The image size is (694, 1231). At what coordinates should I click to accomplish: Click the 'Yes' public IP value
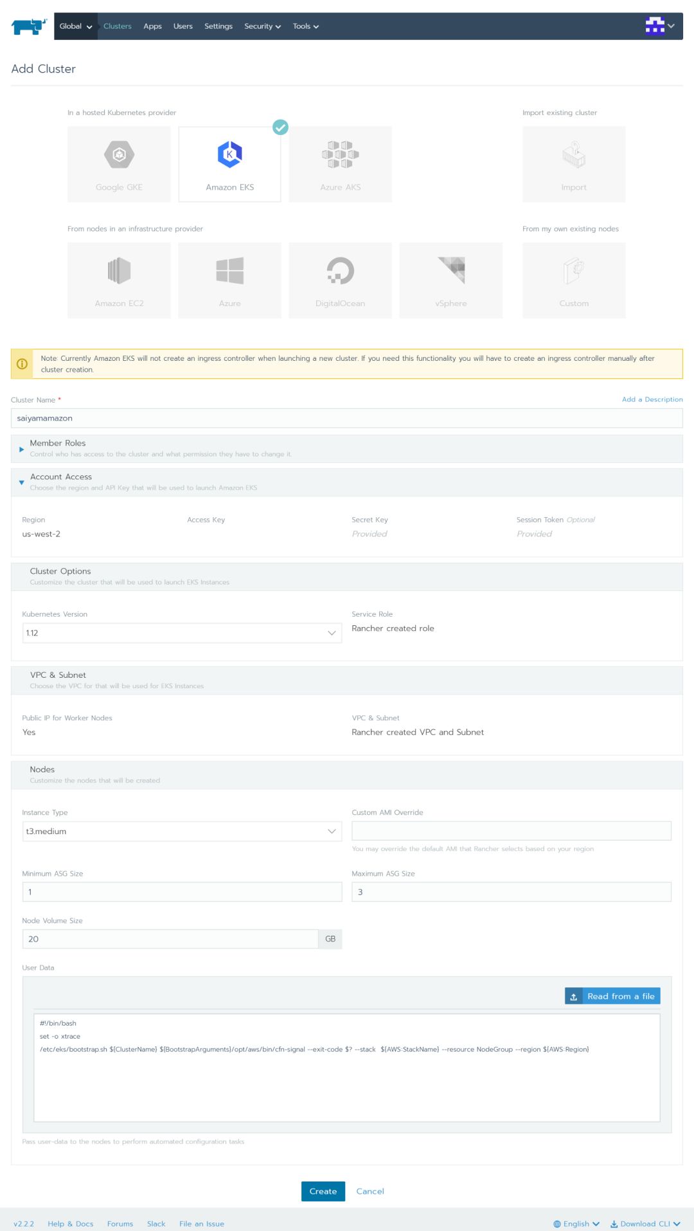coord(29,732)
